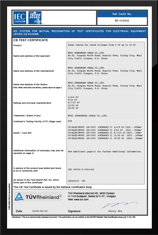The width and height of the screenshot is (158, 235).
Task: Click the N/A CTF stage value
Action: click(70, 121)
